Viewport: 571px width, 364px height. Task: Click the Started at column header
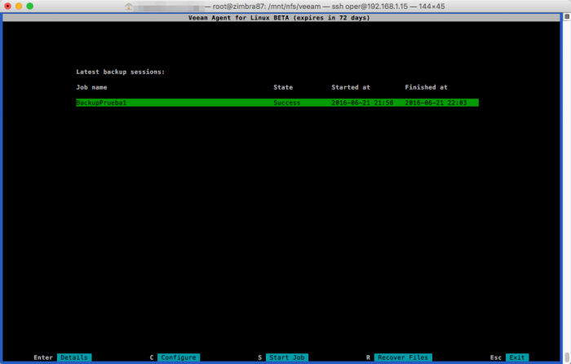tap(351, 87)
